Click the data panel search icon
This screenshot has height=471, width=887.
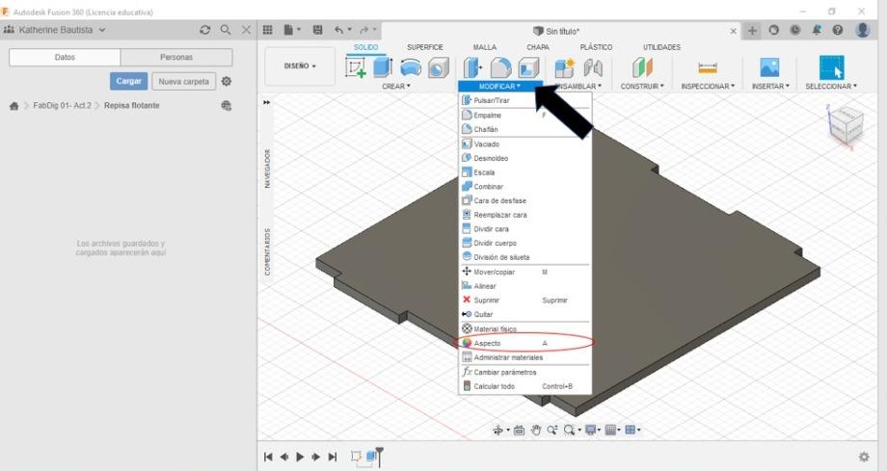coord(226,30)
